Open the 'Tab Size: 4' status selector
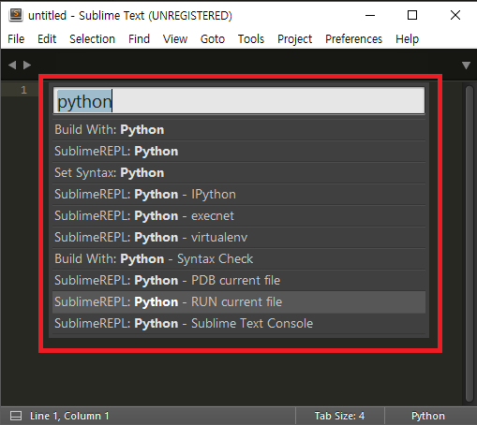 coord(339,416)
